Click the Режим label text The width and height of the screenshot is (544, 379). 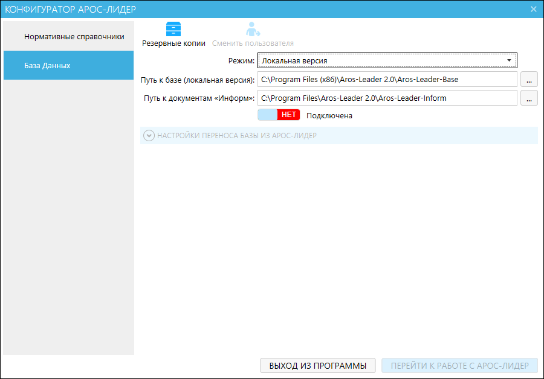click(x=241, y=61)
